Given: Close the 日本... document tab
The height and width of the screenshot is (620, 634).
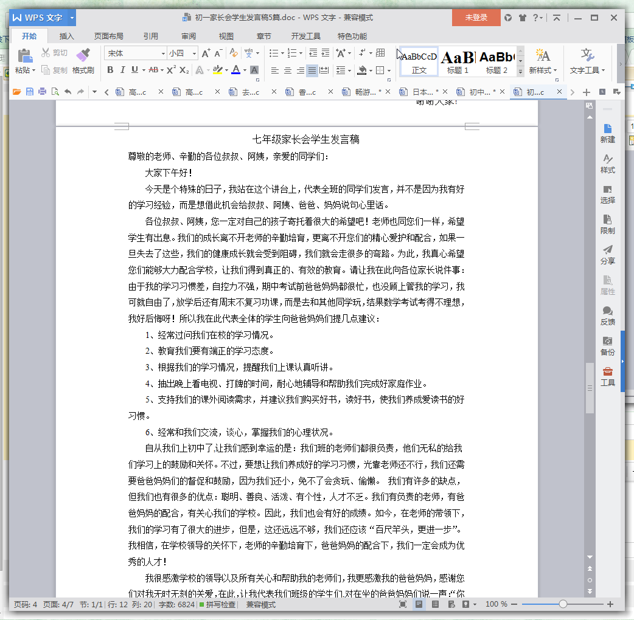Looking at the screenshot, I should pyautogui.click(x=445, y=92).
